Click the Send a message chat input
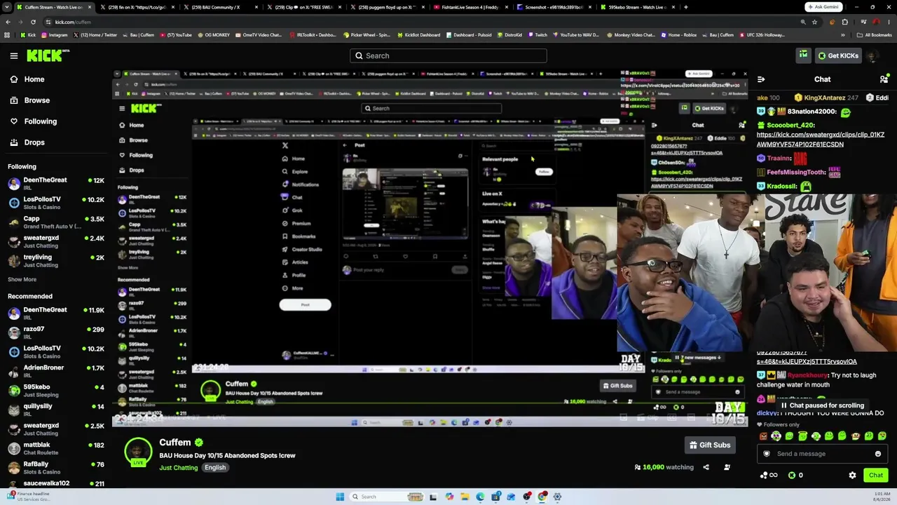 click(x=821, y=454)
